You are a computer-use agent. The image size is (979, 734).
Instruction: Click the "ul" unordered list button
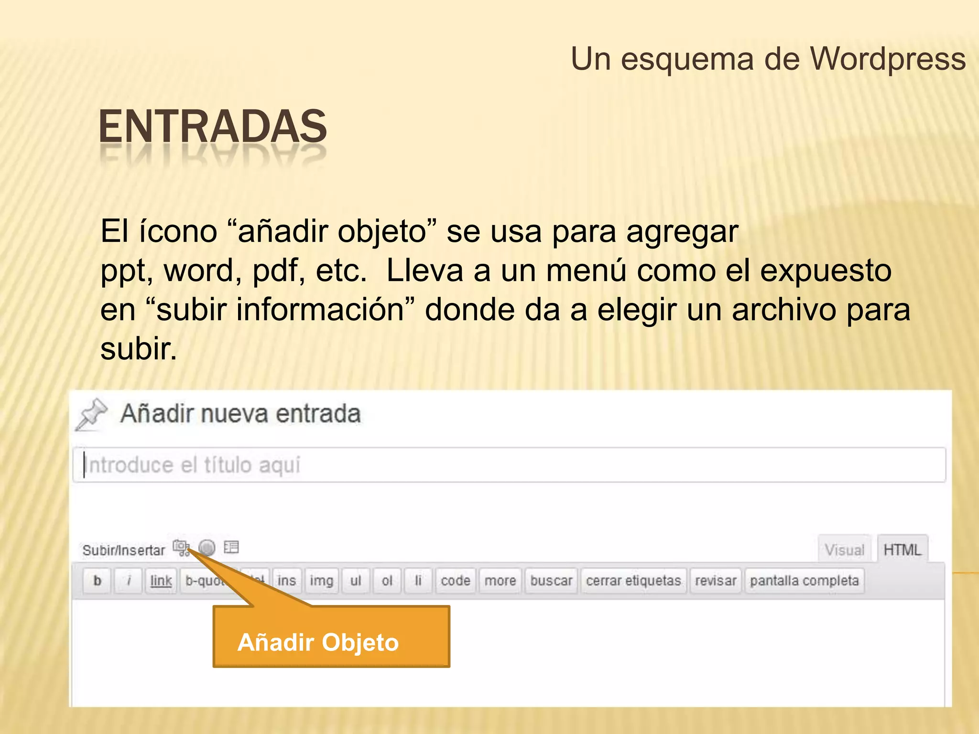(x=356, y=581)
